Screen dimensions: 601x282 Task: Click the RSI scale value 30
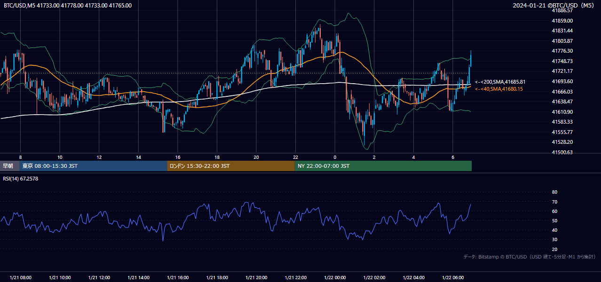[x=554, y=240]
